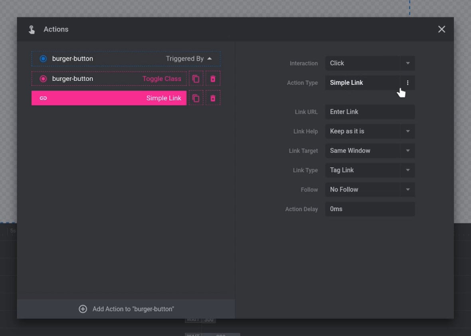This screenshot has height=336, width=471.
Task: Delete the Toggle Class action
Action: tap(213, 78)
